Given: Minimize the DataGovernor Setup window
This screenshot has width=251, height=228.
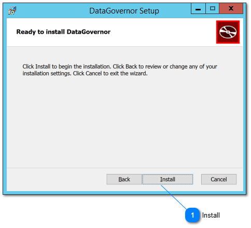Looking at the screenshot, I should 198,8.
